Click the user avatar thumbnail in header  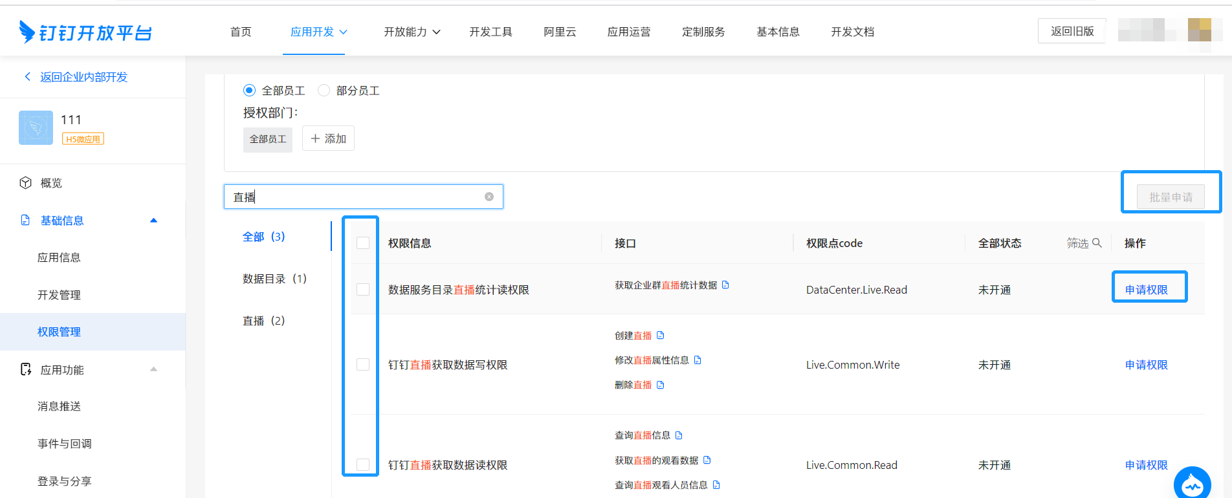click(x=1200, y=30)
